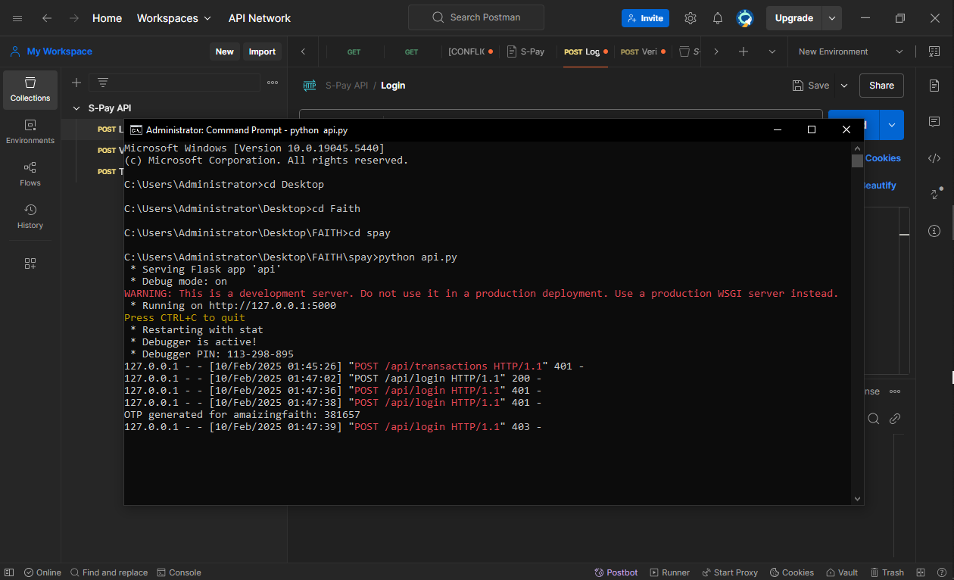Open History in the sidebar
Image resolution: width=954 pixels, height=580 pixels.
tap(30, 217)
